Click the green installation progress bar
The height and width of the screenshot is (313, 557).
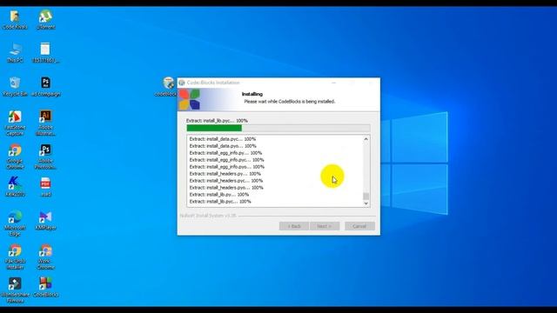(278, 128)
